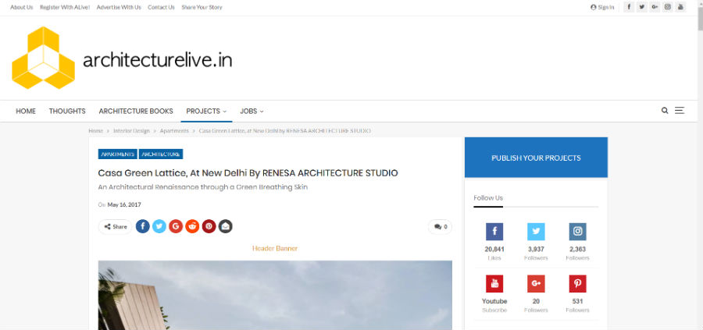Click the ARCHITECTURE category tag

tap(161, 154)
